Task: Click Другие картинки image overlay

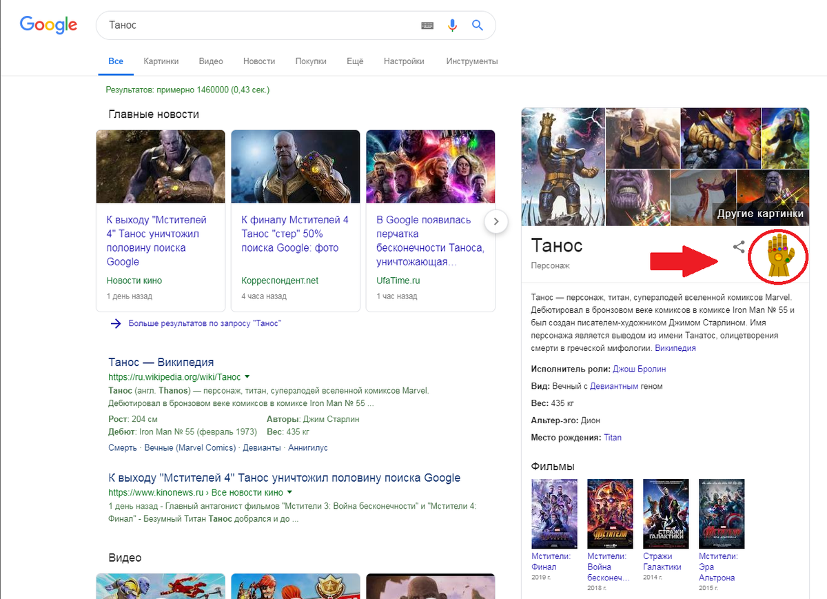Action: tap(760, 214)
